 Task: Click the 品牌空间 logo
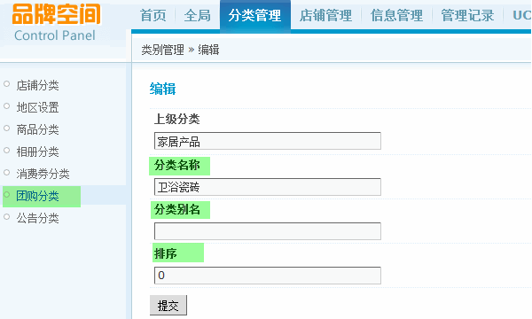[57, 14]
